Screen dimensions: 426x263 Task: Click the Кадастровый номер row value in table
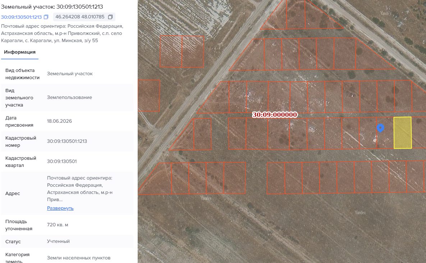[x=67, y=141]
